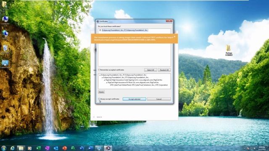Click Accept selected
This screenshot has height=151, width=269.
coord(134,99)
